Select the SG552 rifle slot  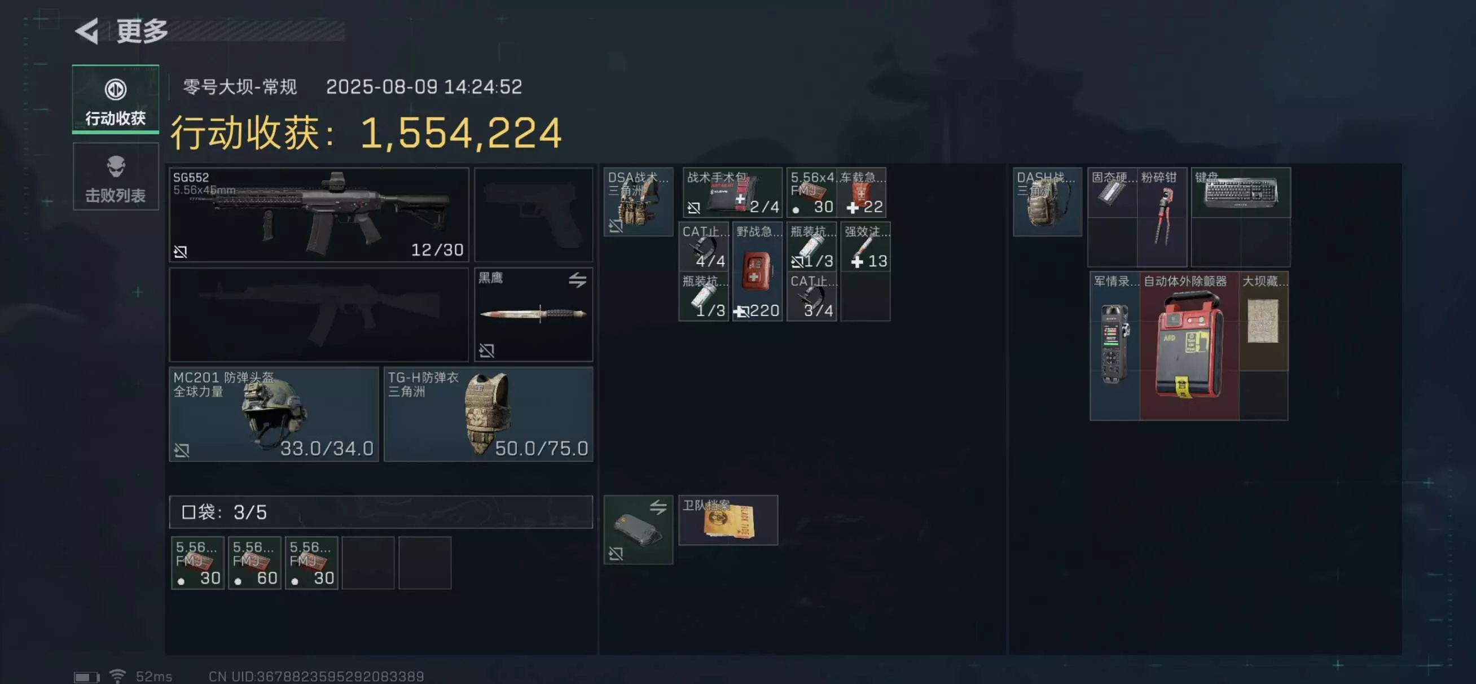319,214
